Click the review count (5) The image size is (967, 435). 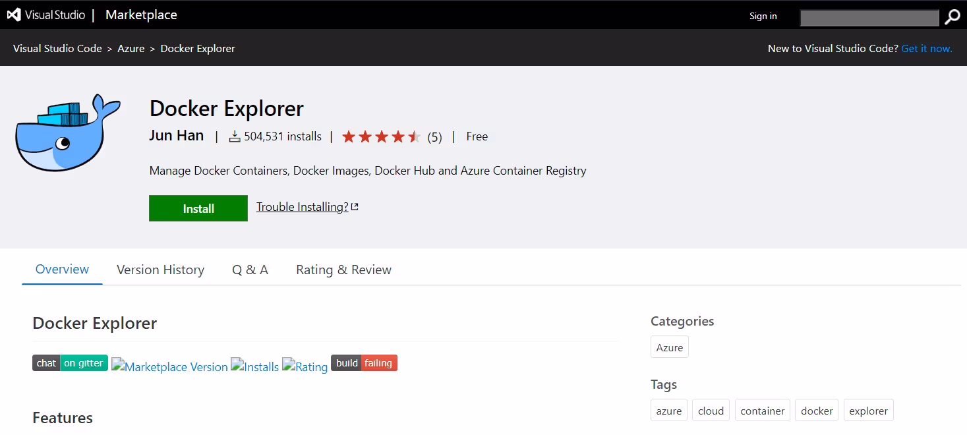coord(434,137)
